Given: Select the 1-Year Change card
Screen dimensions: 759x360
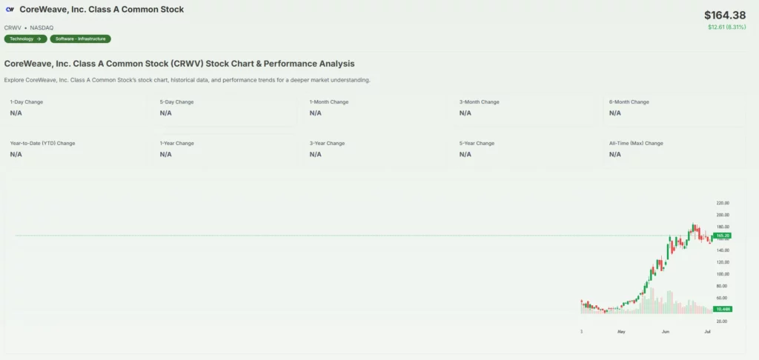Looking at the screenshot, I should click(225, 149).
